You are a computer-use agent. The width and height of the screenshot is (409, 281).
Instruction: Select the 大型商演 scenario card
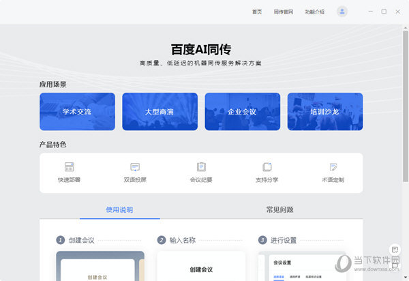160,112
